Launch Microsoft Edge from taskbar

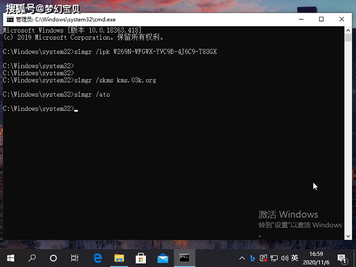(x=98, y=258)
